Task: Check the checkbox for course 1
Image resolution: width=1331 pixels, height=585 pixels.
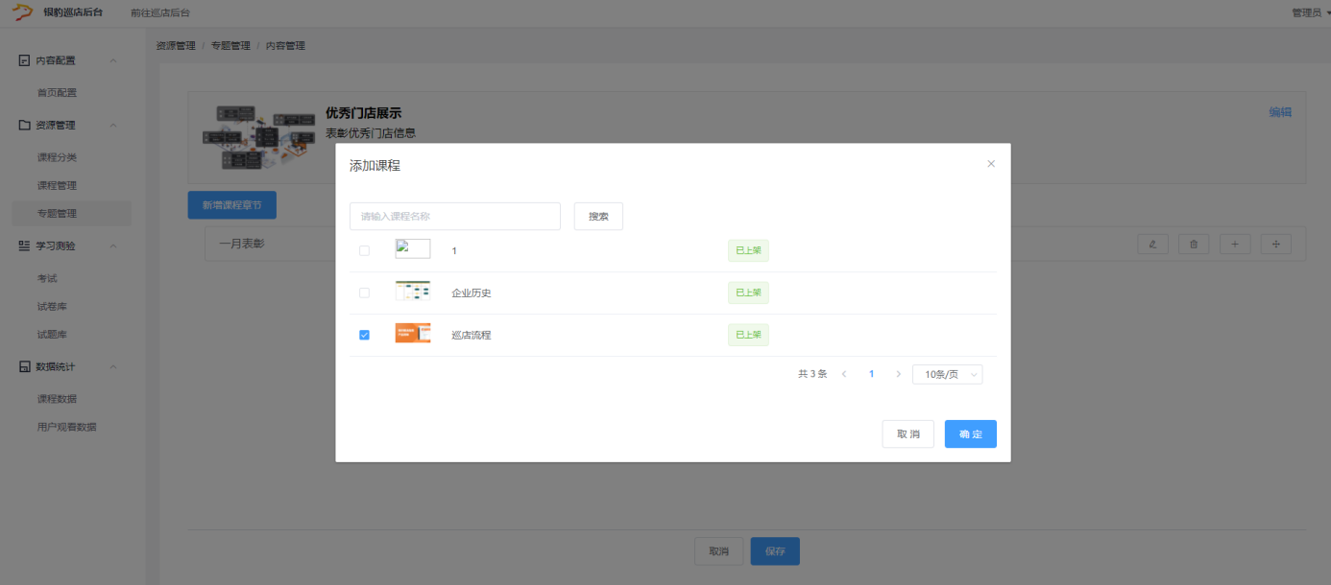Action: pyautogui.click(x=364, y=250)
